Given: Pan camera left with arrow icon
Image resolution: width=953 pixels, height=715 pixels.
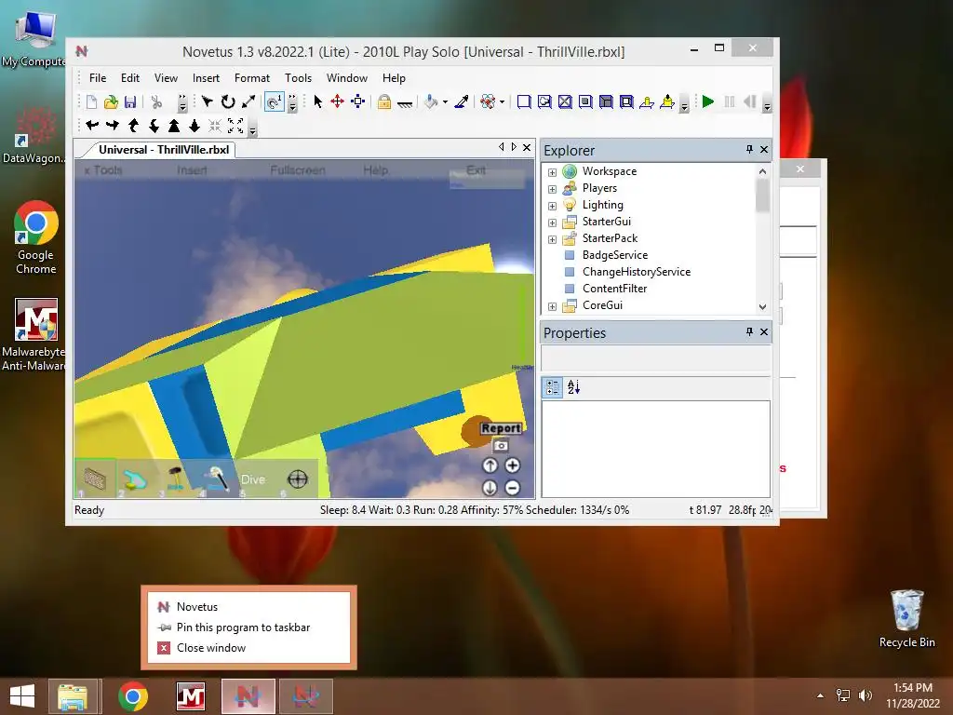Looking at the screenshot, I should (92, 126).
